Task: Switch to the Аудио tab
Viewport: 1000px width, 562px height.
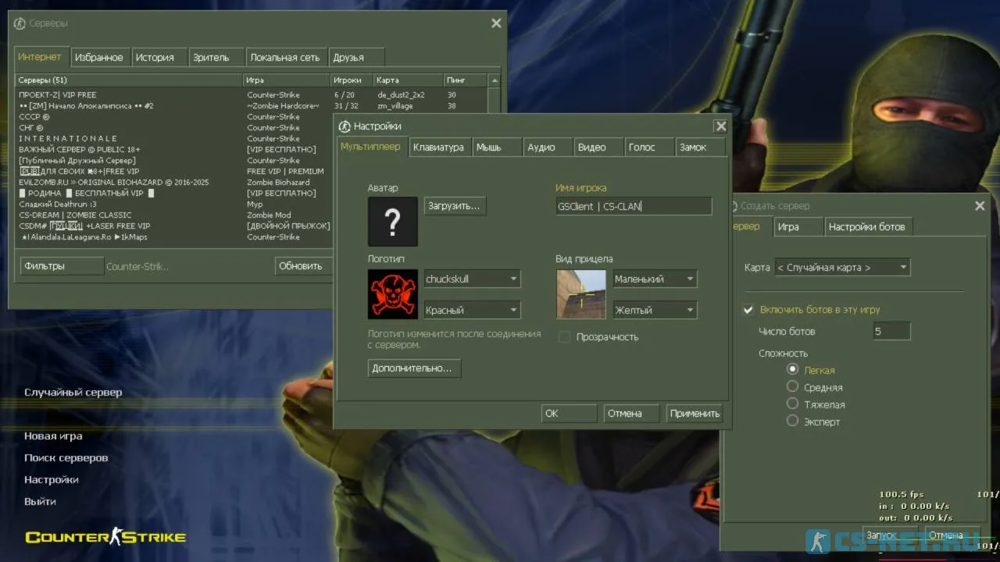Action: 548,147
